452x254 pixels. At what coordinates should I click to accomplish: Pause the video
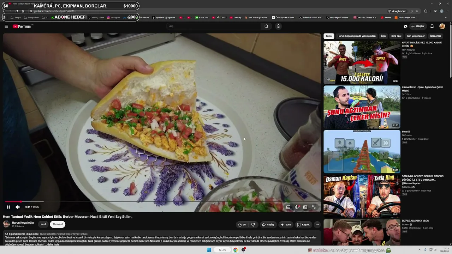point(8,207)
